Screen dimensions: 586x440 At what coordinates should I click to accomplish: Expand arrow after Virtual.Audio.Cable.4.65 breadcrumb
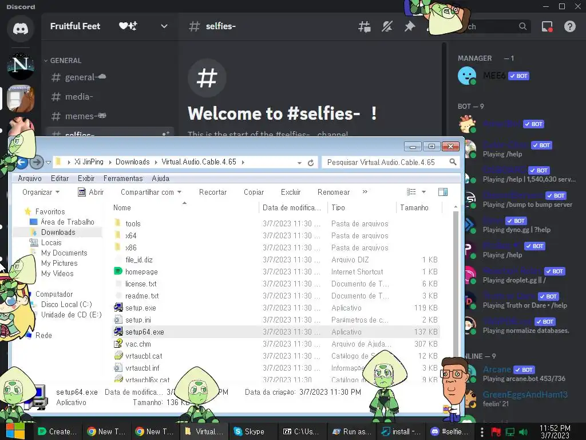pyautogui.click(x=243, y=162)
